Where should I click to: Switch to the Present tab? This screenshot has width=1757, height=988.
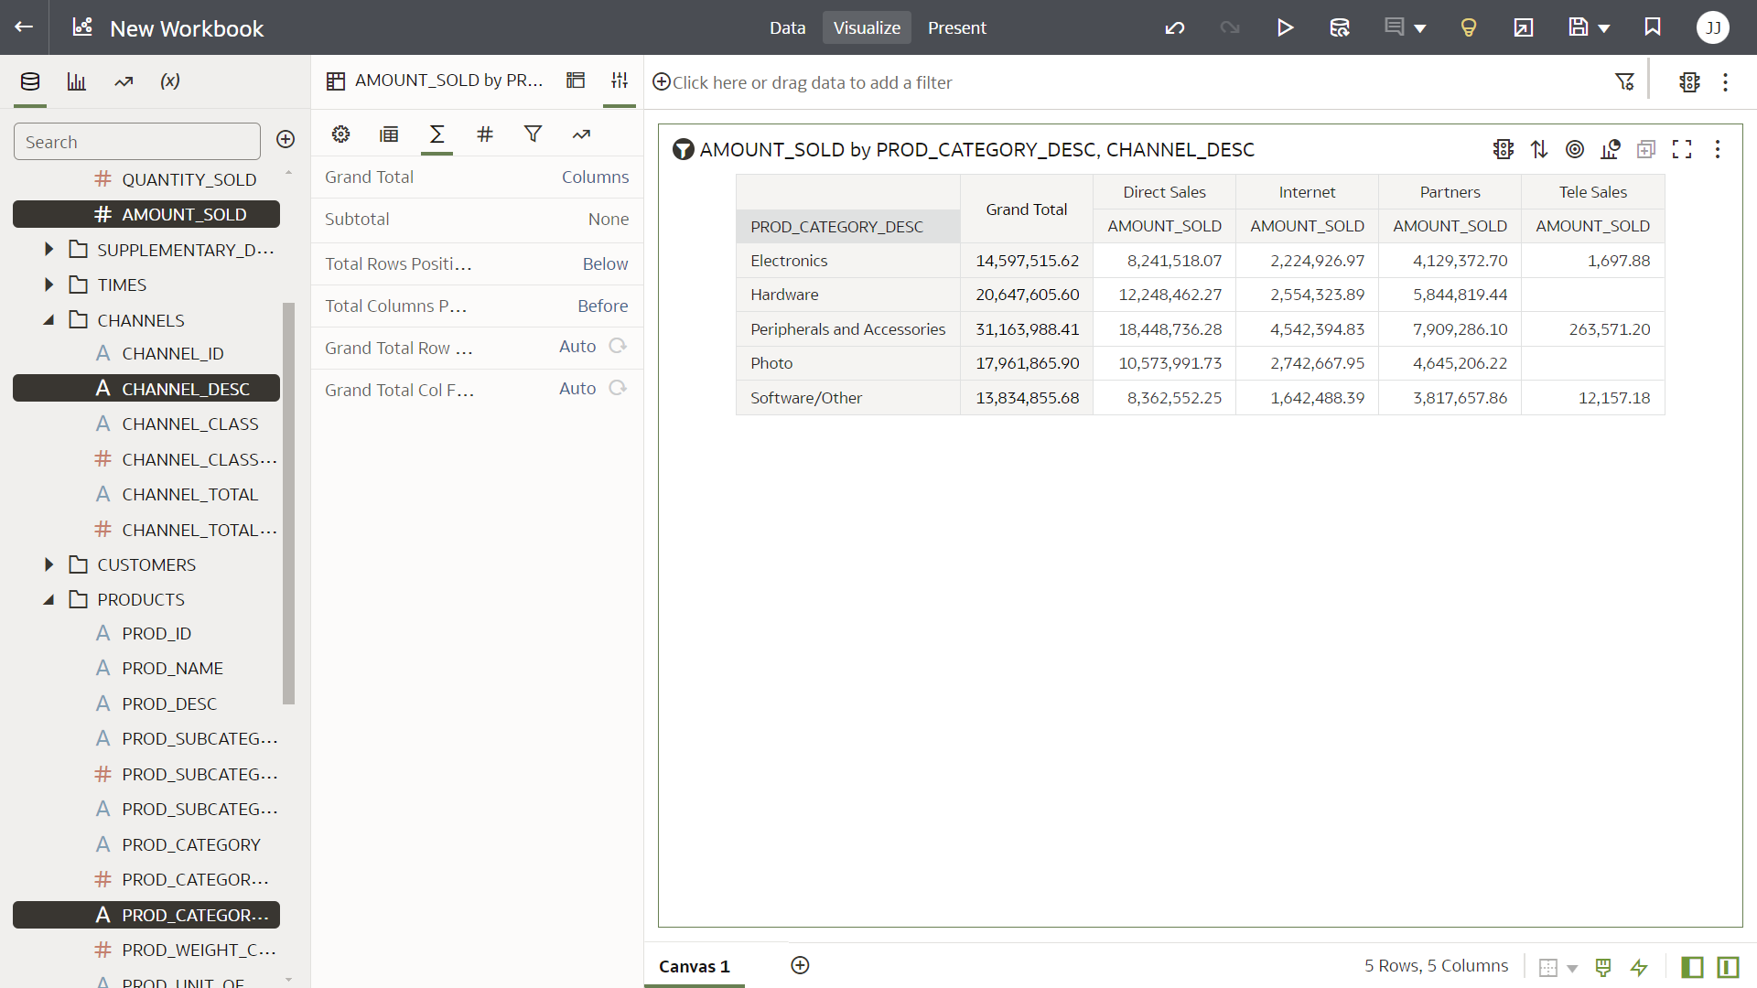coord(956,27)
